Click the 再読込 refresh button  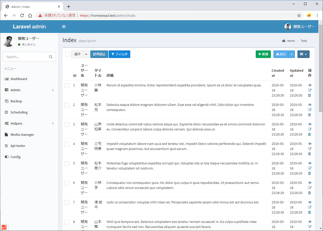99,54
